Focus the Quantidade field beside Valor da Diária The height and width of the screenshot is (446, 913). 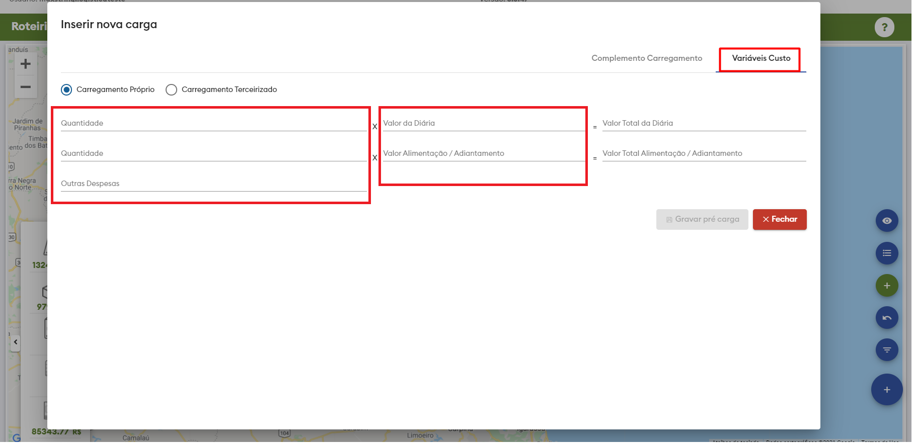(x=214, y=124)
